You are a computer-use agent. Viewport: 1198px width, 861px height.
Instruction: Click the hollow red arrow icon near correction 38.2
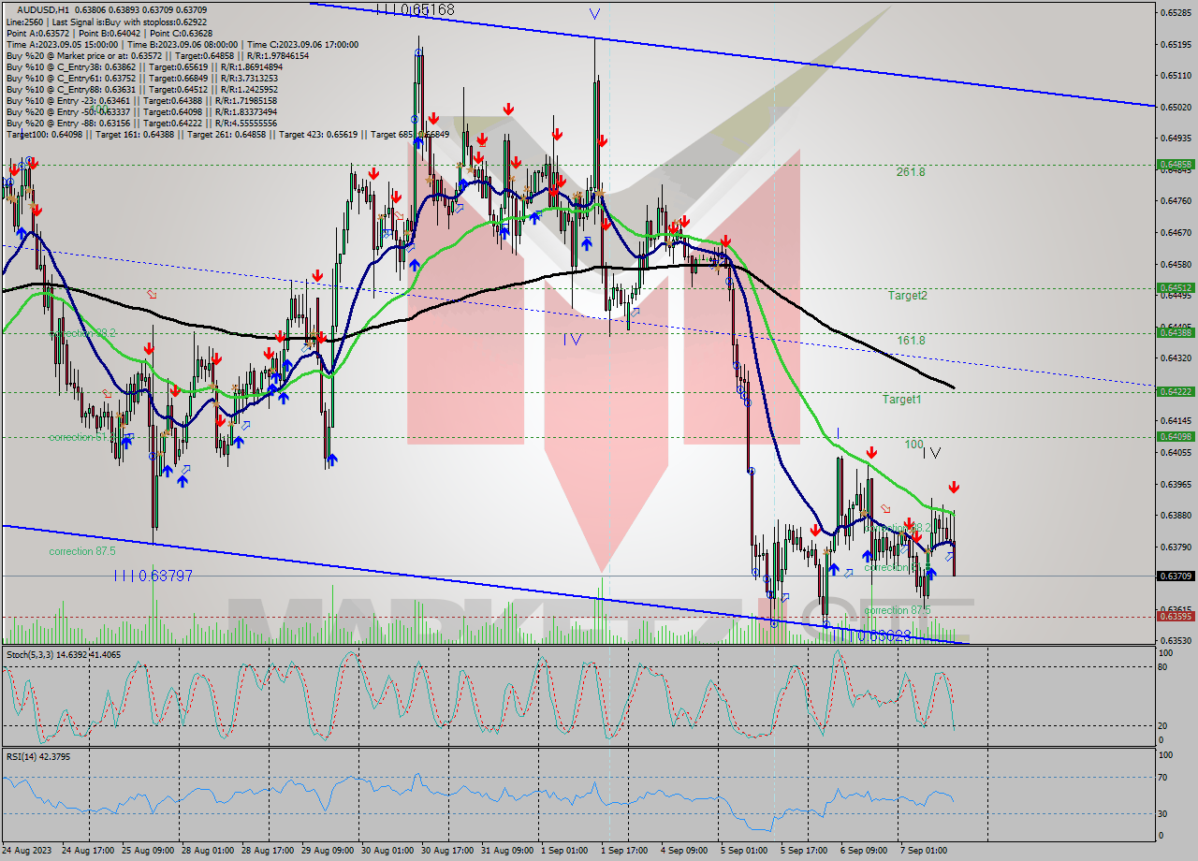(x=885, y=509)
